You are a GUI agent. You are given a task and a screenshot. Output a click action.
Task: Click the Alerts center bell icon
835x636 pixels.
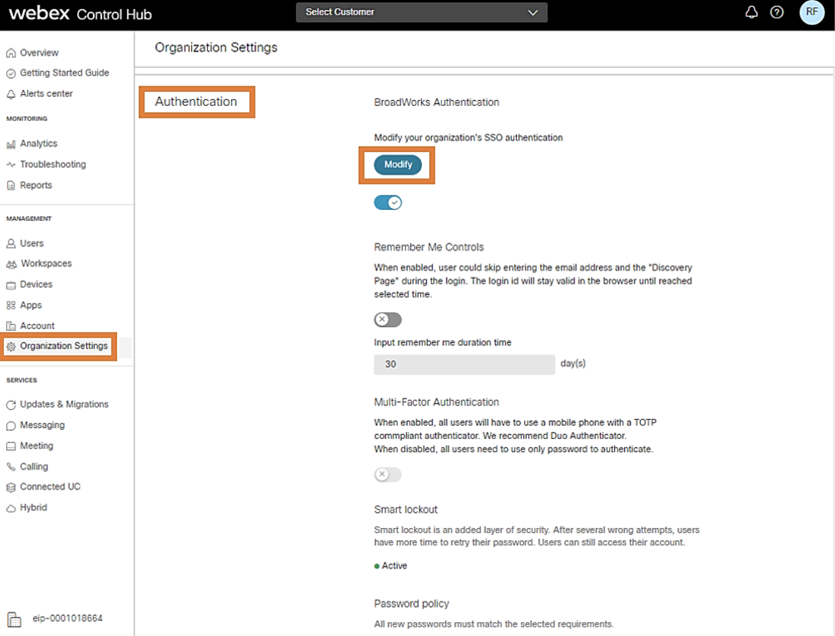[x=11, y=94]
